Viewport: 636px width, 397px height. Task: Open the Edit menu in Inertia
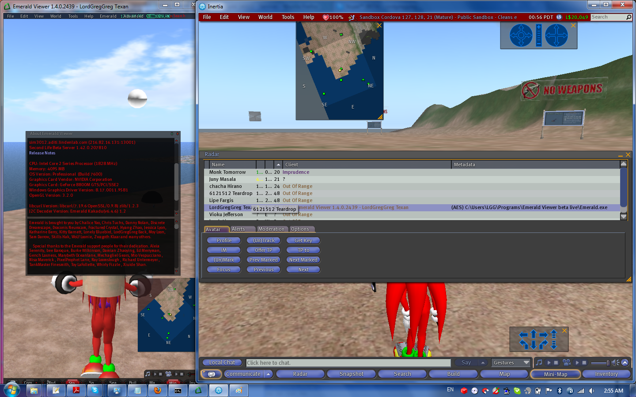click(x=224, y=17)
